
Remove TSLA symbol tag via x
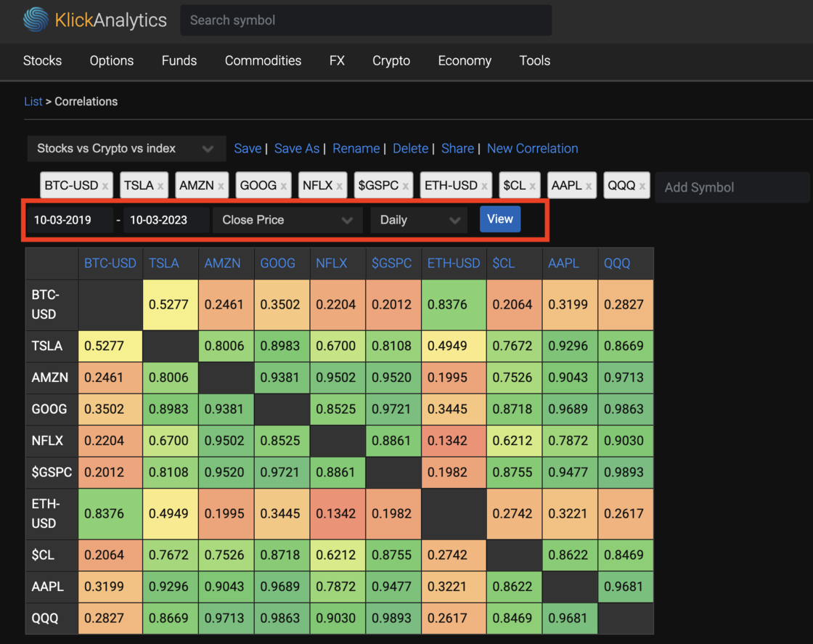pos(160,187)
